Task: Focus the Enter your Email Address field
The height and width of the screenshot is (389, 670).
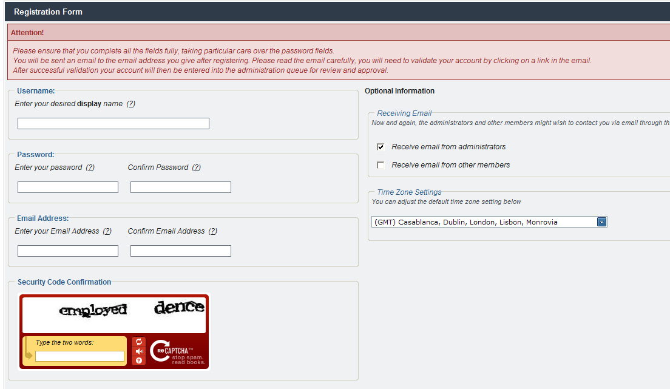Action: [68, 251]
